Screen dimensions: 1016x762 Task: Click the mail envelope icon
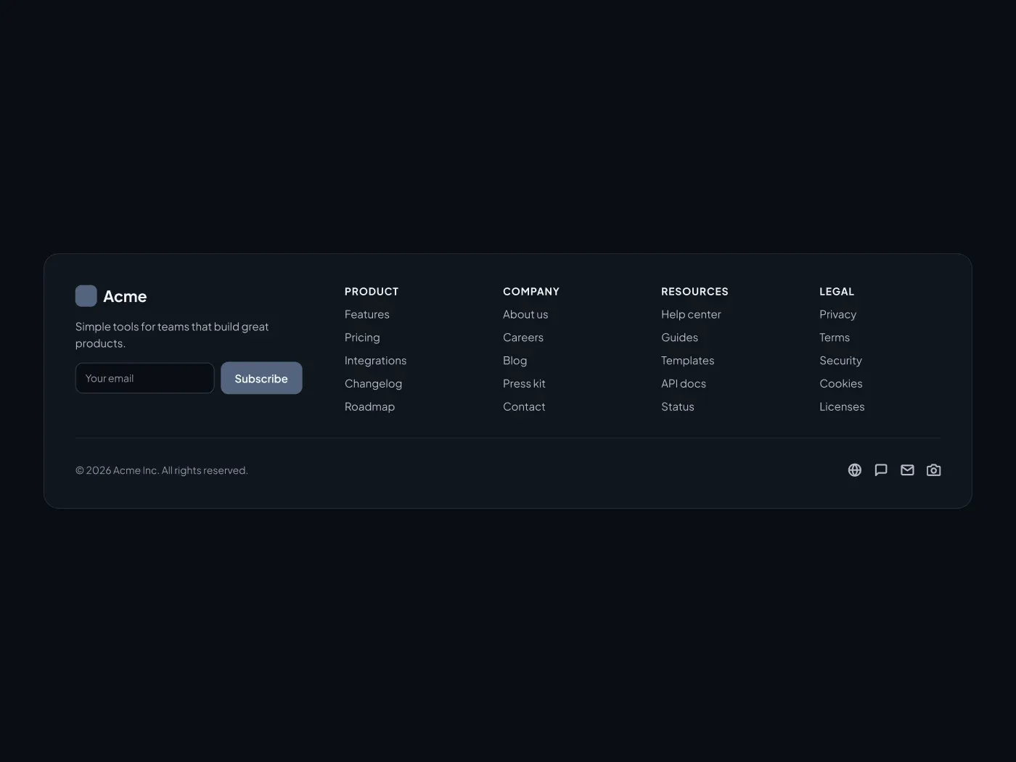coord(907,470)
